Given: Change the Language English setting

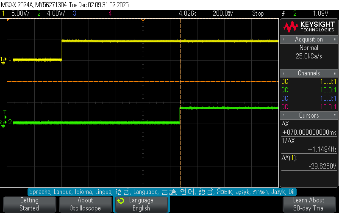Looking at the screenshot, I should 142,204.
